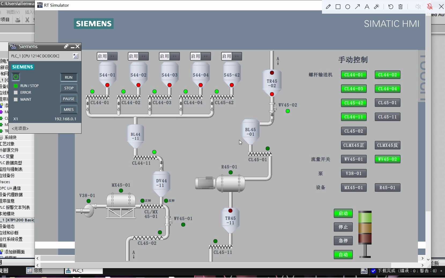Toggle the S45-42 启用 switch

231,56
